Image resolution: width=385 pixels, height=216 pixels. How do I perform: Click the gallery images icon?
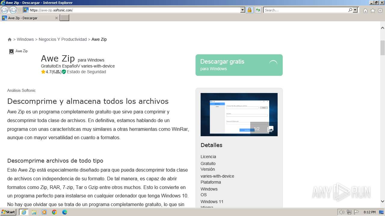[270, 129]
